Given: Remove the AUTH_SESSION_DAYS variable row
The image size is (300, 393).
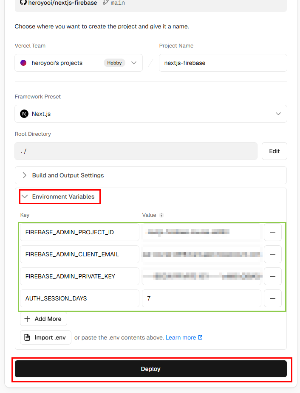Looking at the screenshot, I should coord(273,298).
